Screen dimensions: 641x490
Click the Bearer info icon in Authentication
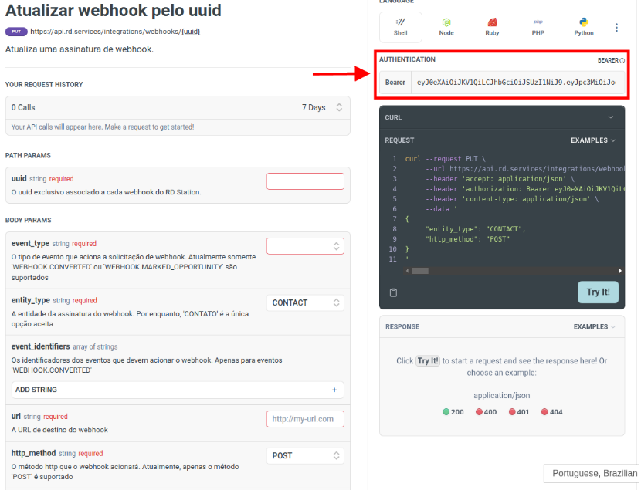[622, 60]
